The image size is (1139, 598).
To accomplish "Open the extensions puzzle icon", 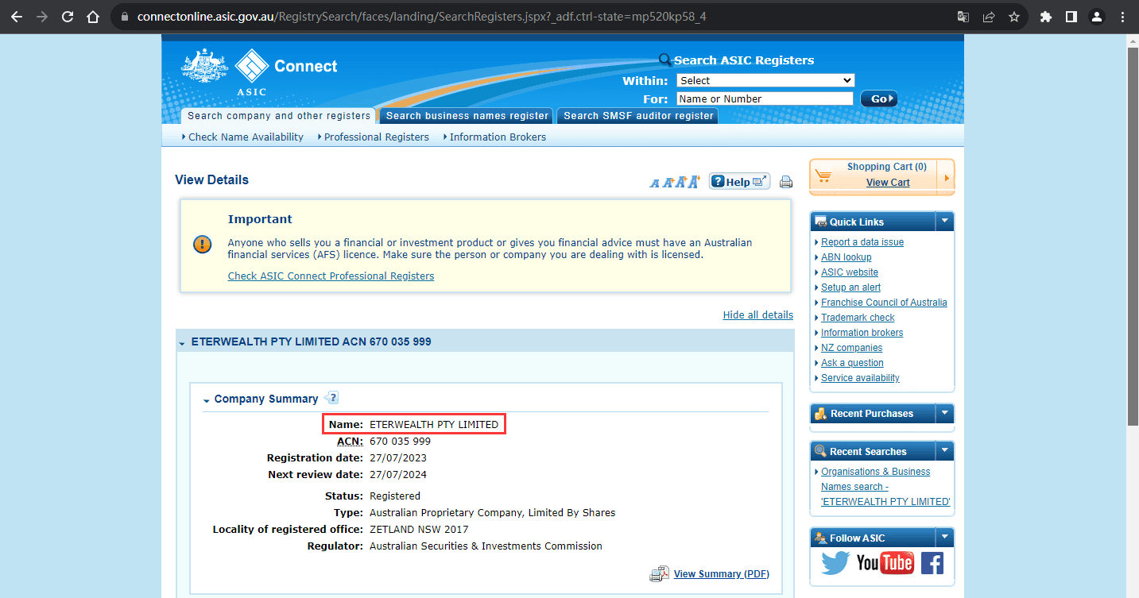I will pyautogui.click(x=1046, y=17).
